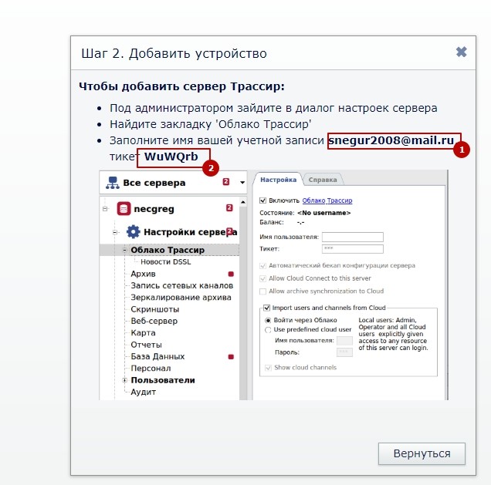The width and height of the screenshot is (491, 485).
Task: Expand the Пользователи tree node
Action: [124, 380]
